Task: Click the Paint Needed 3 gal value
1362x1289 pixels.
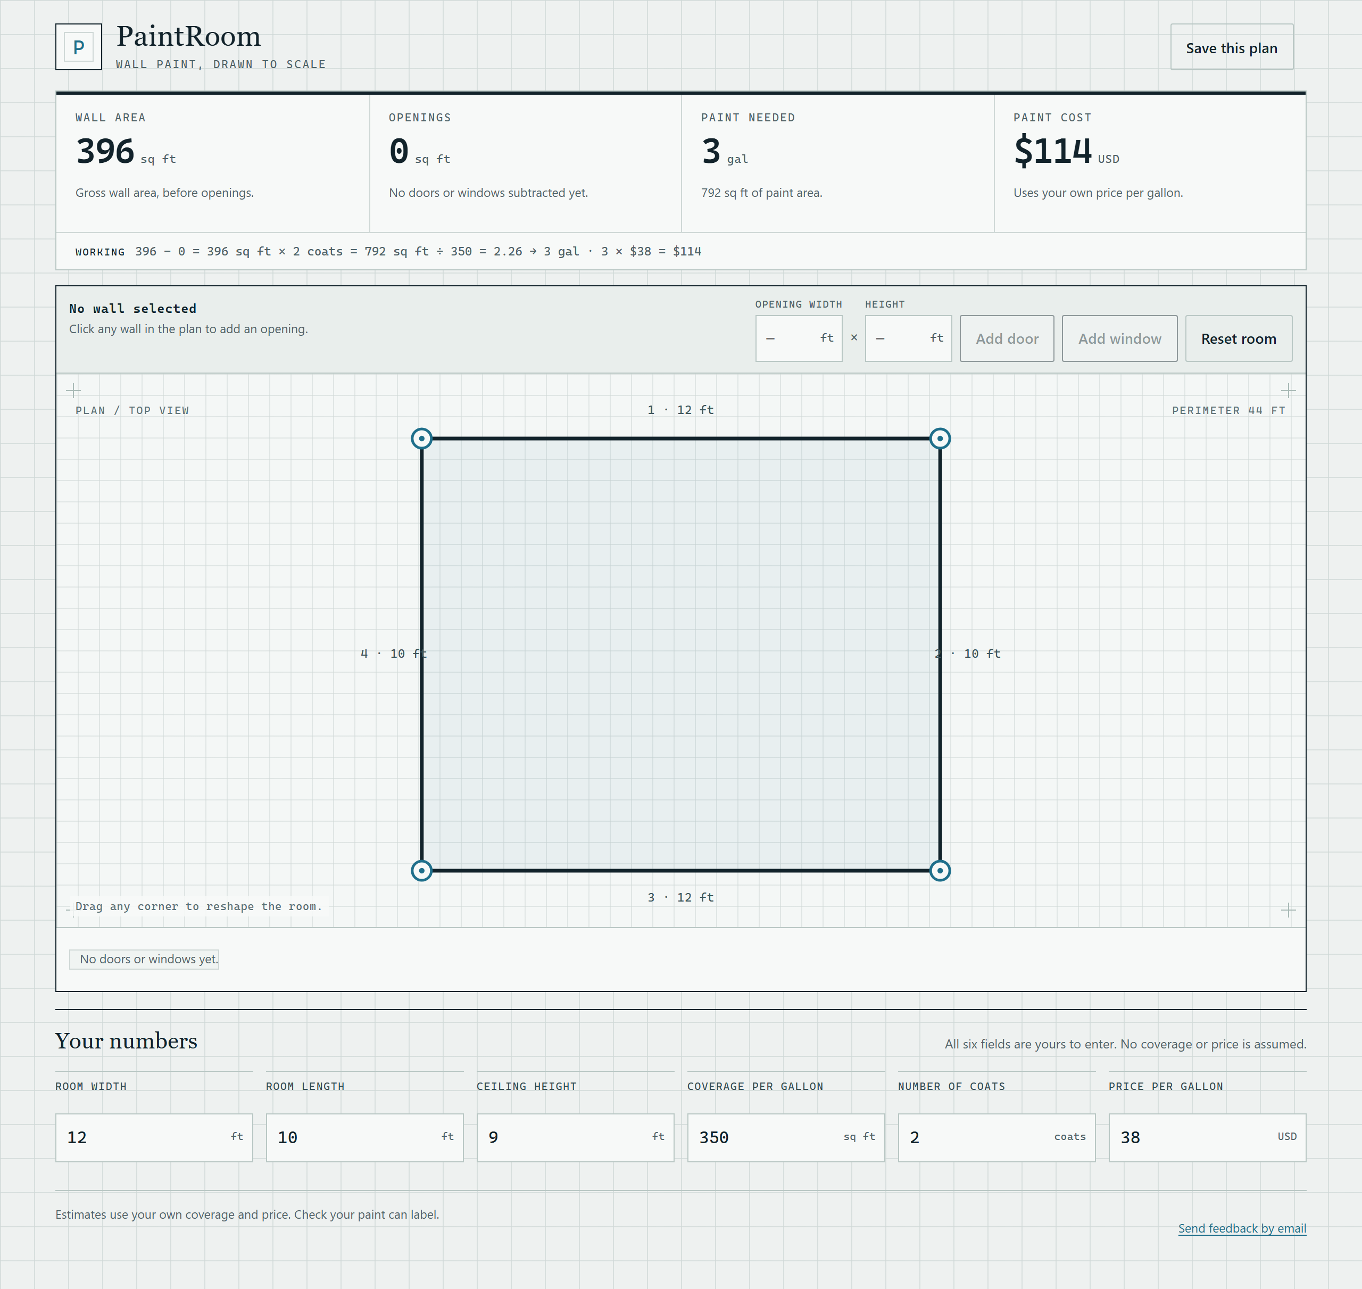Action: coord(725,152)
